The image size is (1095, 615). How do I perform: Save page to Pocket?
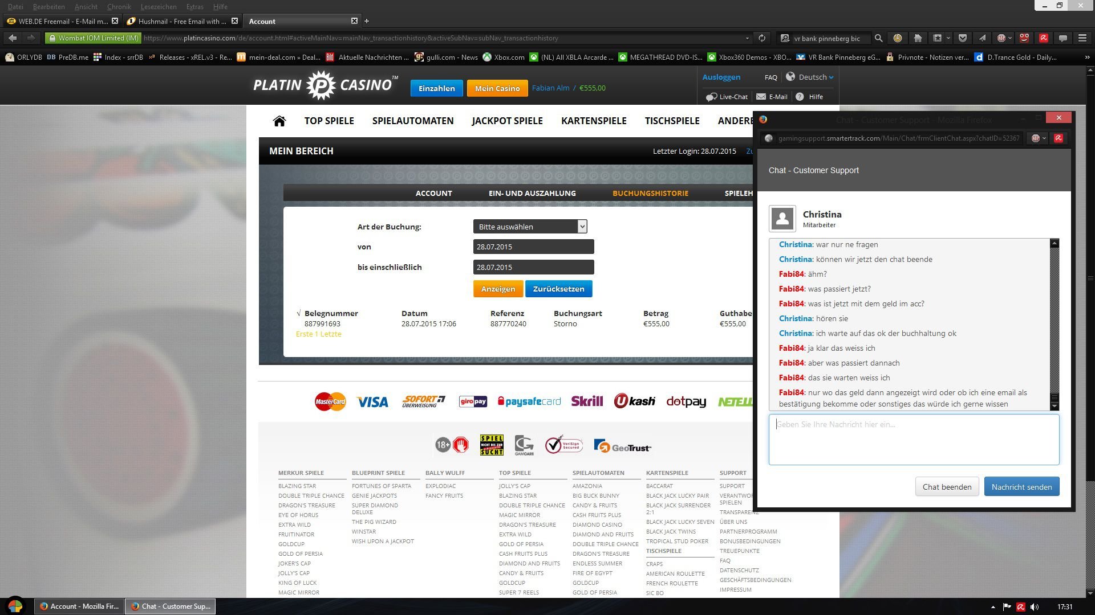(963, 38)
